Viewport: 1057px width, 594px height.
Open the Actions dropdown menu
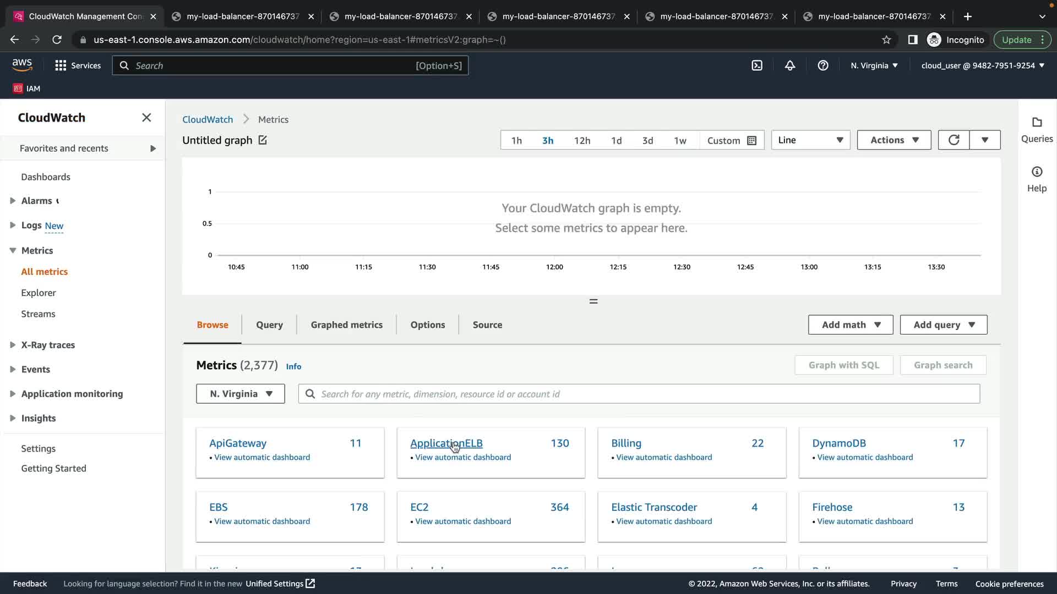(894, 140)
